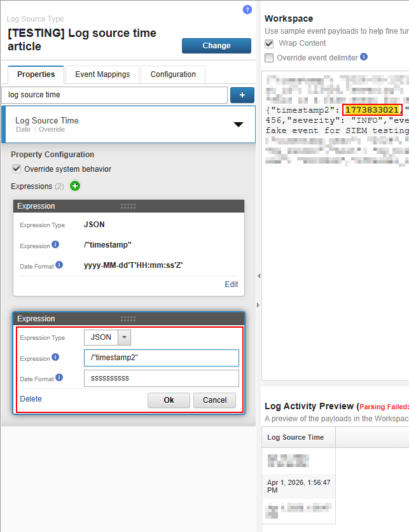The height and width of the screenshot is (532, 409).
Task: Click the blue help question mark icon
Action: pyautogui.click(x=247, y=10)
